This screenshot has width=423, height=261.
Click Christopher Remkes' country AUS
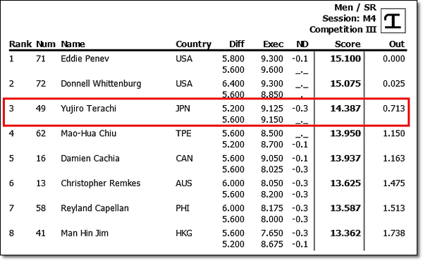[x=184, y=183]
